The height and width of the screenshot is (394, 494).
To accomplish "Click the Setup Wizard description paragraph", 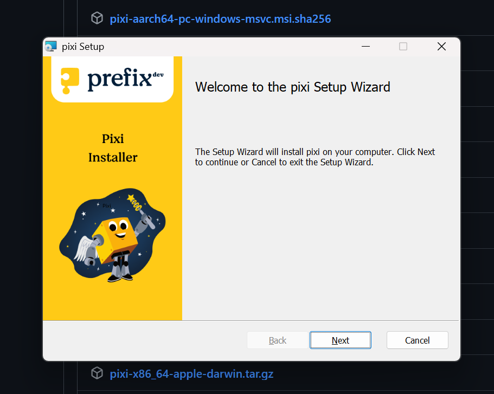I will point(315,157).
